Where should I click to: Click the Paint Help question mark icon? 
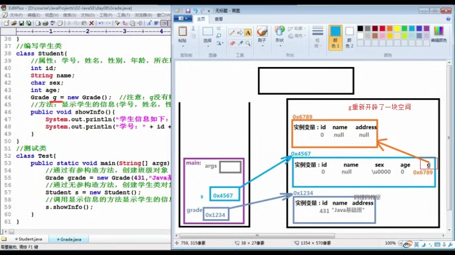click(448, 19)
